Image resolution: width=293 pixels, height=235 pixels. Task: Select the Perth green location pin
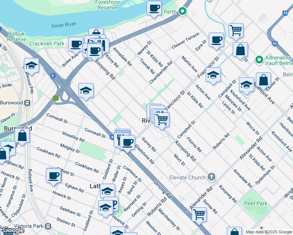pyautogui.click(x=183, y=11)
